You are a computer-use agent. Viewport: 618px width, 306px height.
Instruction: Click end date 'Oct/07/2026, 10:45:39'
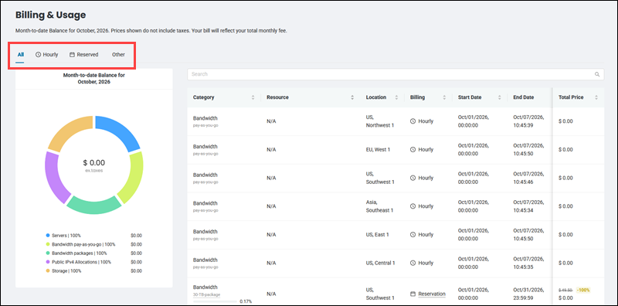(x=529, y=121)
